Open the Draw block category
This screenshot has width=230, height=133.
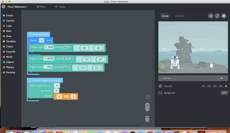tap(7, 36)
